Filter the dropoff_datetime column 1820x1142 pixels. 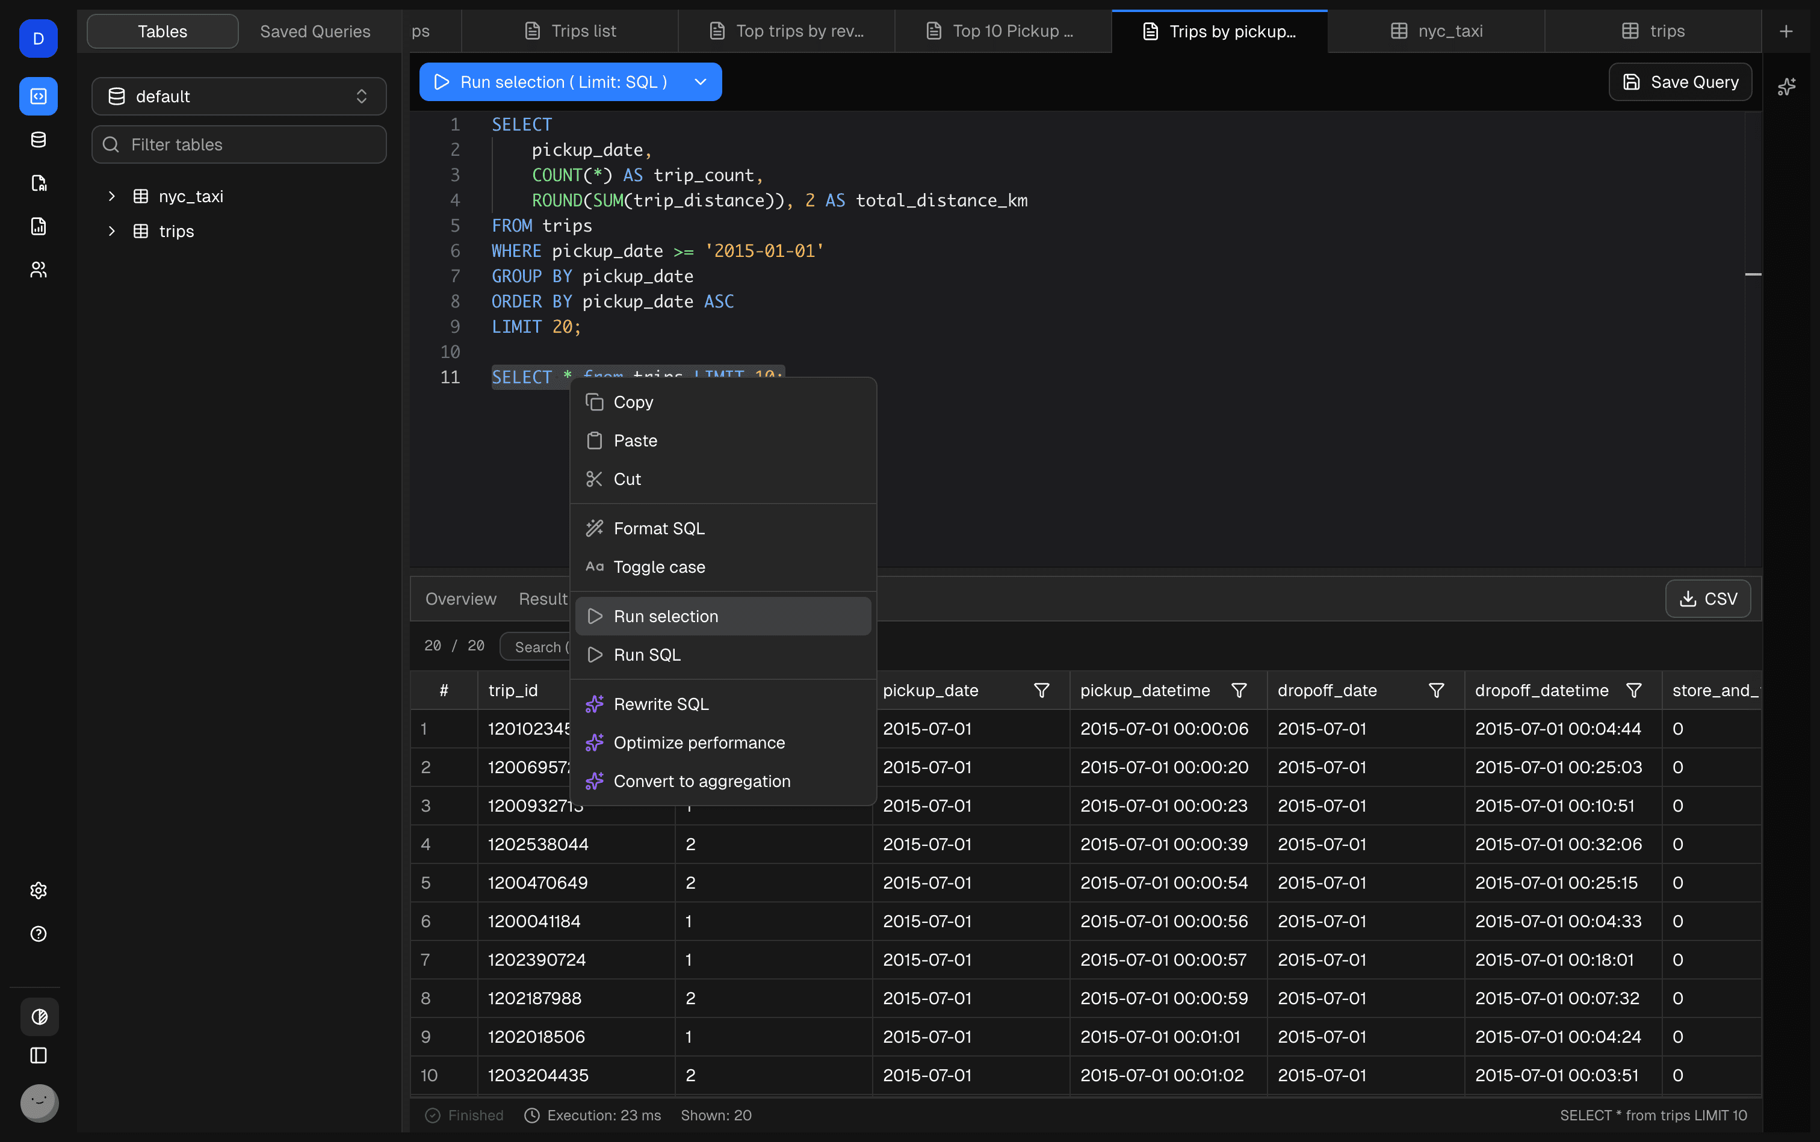tap(1633, 690)
